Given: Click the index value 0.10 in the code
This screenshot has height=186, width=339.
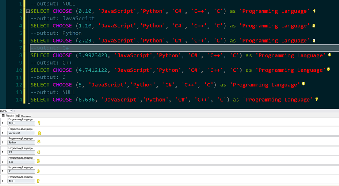Looking at the screenshot, I should [x=85, y=11].
